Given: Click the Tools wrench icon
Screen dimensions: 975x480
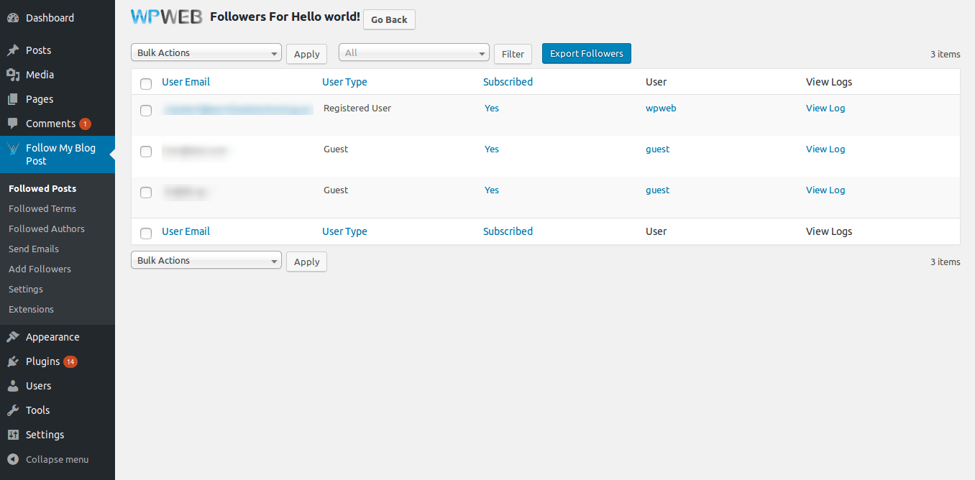Looking at the screenshot, I should [x=13, y=410].
